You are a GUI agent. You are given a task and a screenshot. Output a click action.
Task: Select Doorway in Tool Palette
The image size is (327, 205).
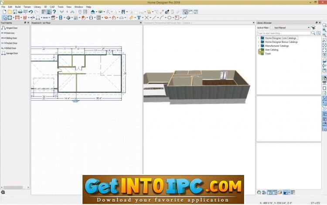click(x=8, y=33)
